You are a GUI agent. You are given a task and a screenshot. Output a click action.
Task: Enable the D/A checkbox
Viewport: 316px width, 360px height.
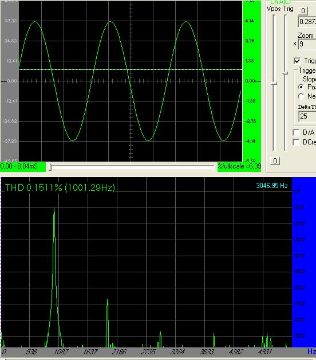click(x=297, y=132)
